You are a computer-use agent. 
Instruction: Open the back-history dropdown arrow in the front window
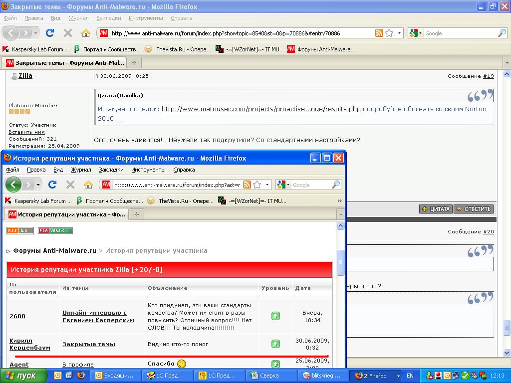38,185
